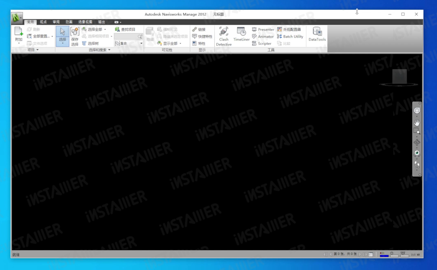The width and height of the screenshot is (437, 270).
Task: Select the Orbit tool on navigation bar
Action: (x=417, y=142)
